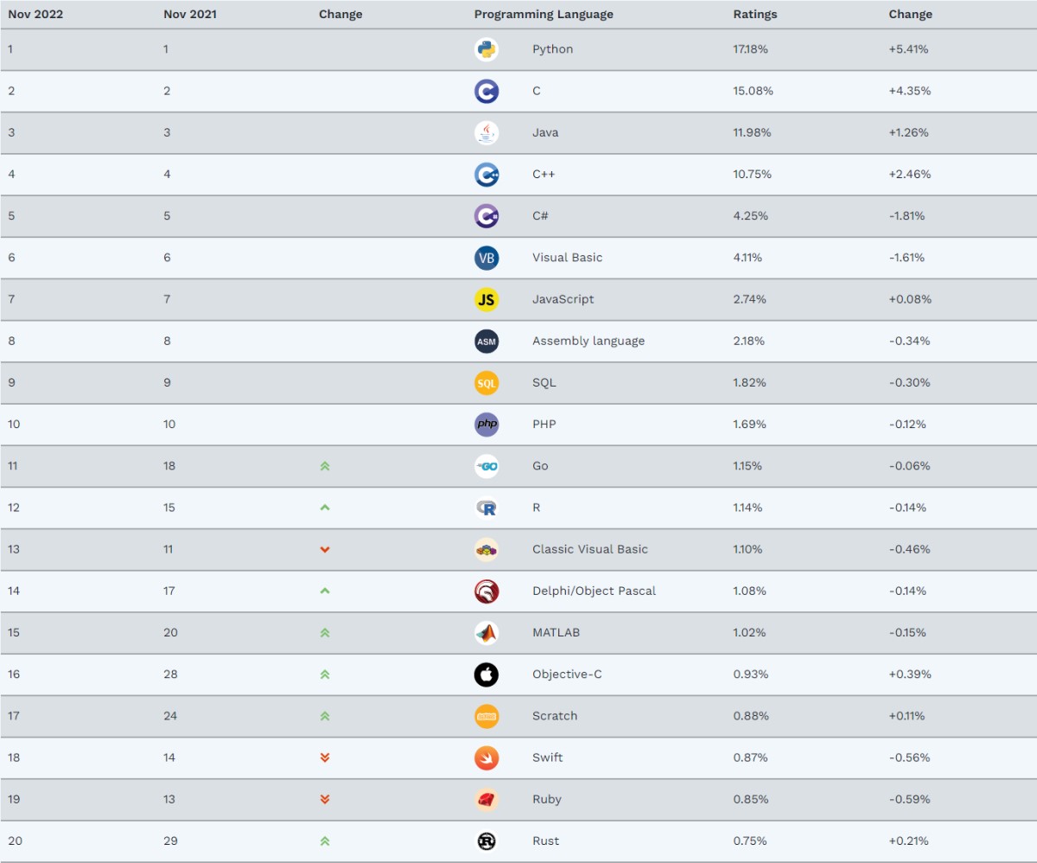This screenshot has height=863, width=1037.
Task: Click the purple PHP logo icon
Action: point(487,424)
